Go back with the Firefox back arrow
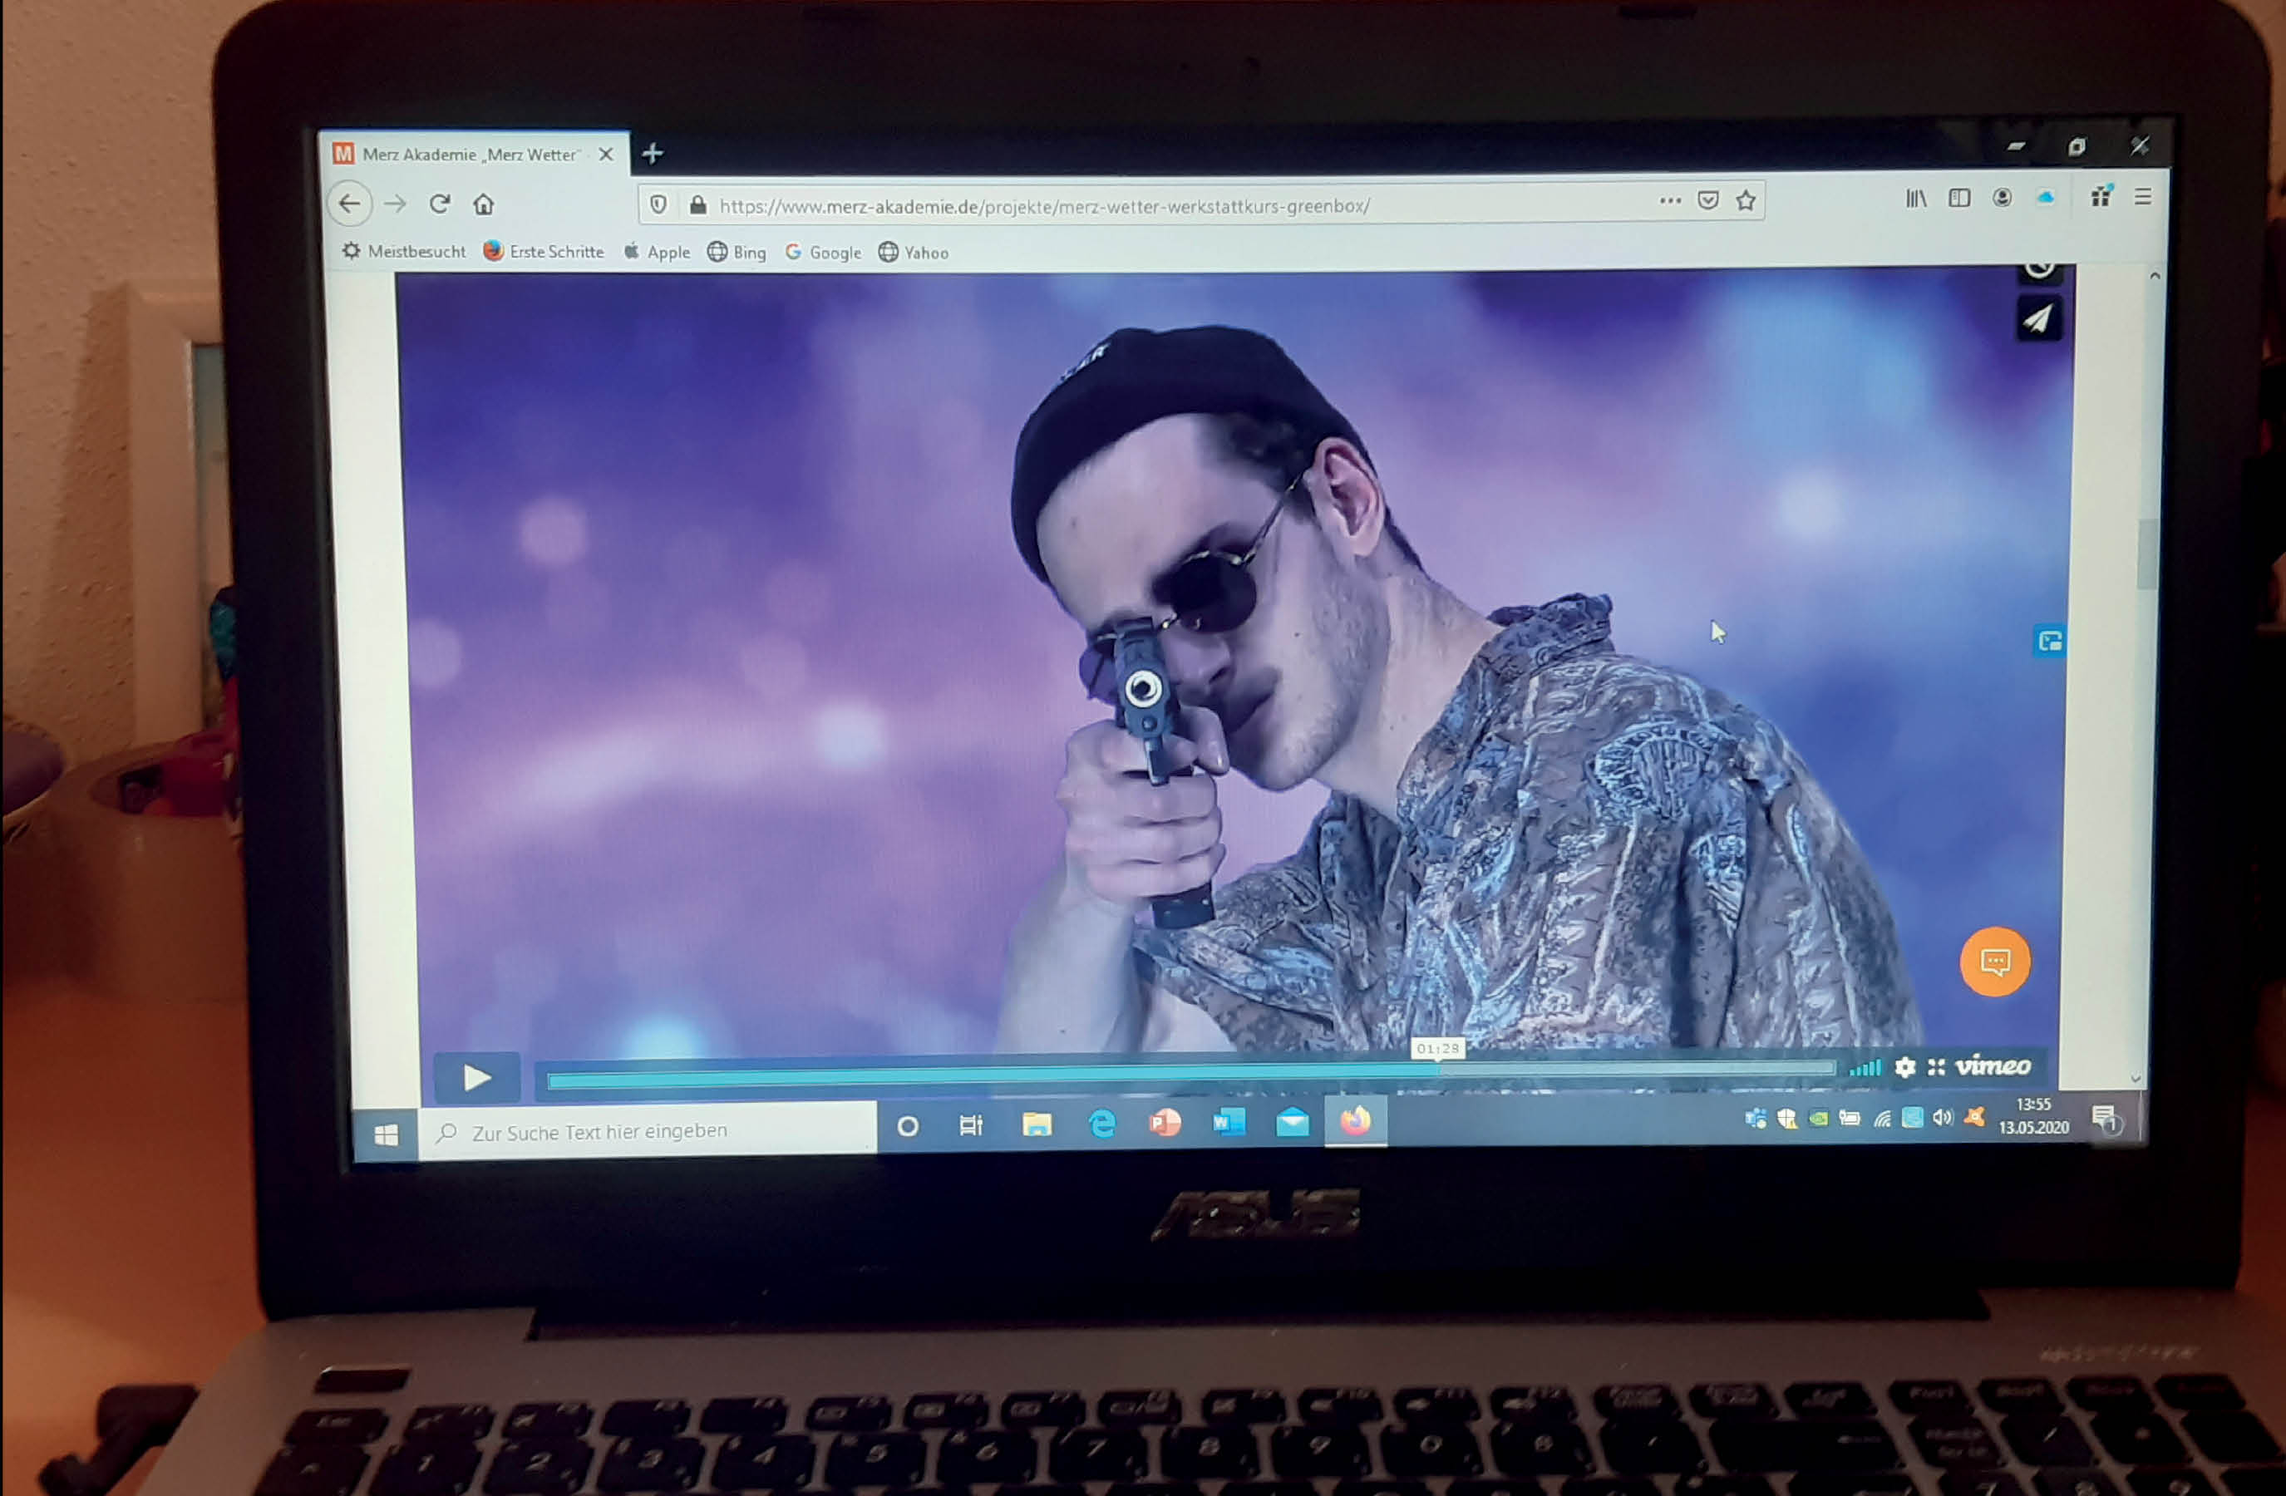The width and height of the screenshot is (2286, 1496). [x=350, y=204]
